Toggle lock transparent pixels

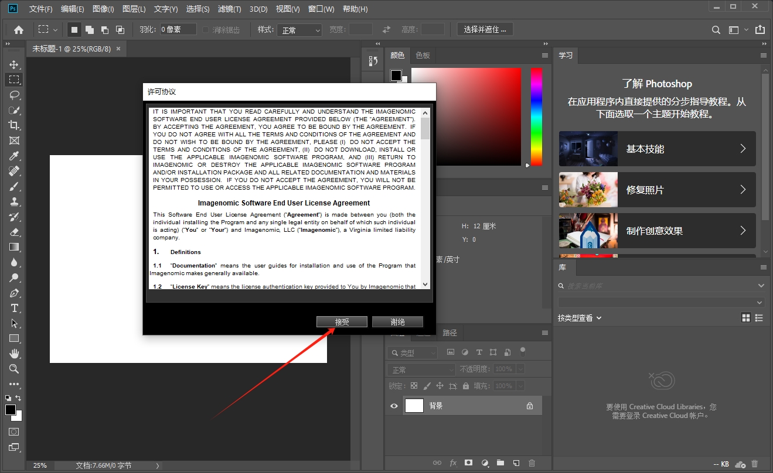pyautogui.click(x=414, y=386)
